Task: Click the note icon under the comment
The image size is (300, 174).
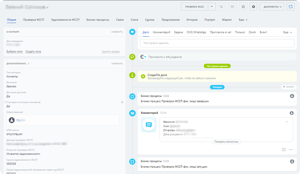Action: pyautogui.click(x=283, y=150)
